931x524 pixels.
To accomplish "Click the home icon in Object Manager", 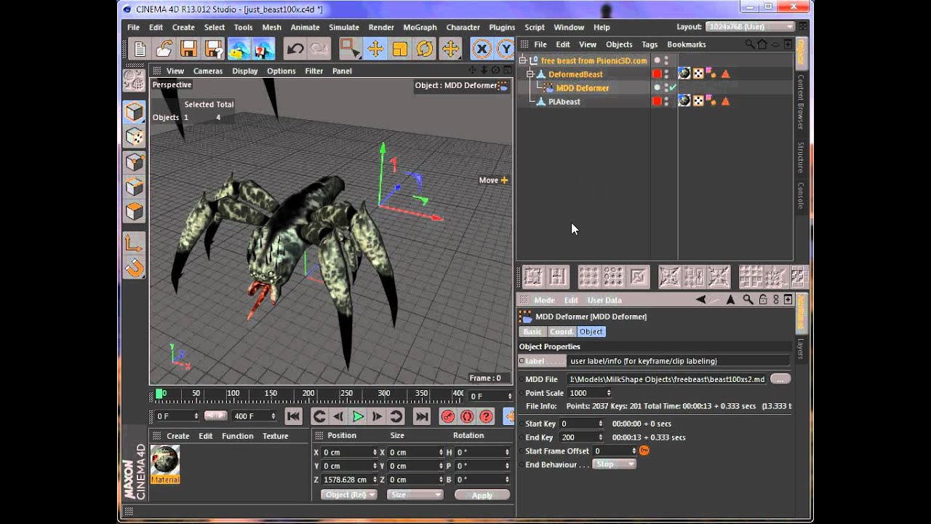I will tap(762, 44).
